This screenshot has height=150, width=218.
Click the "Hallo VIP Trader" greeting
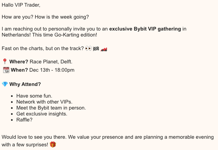pyautogui.click(x=21, y=5)
